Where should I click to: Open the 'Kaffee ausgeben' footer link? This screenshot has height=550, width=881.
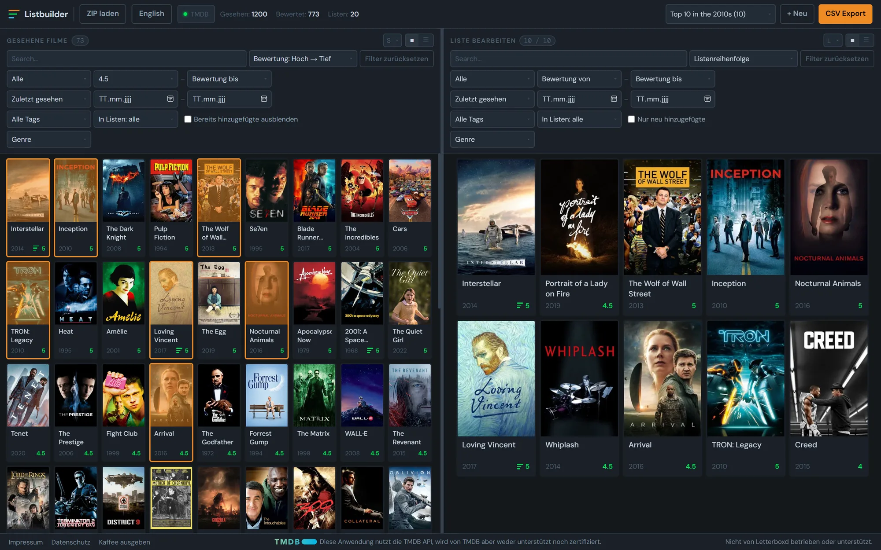click(x=124, y=542)
